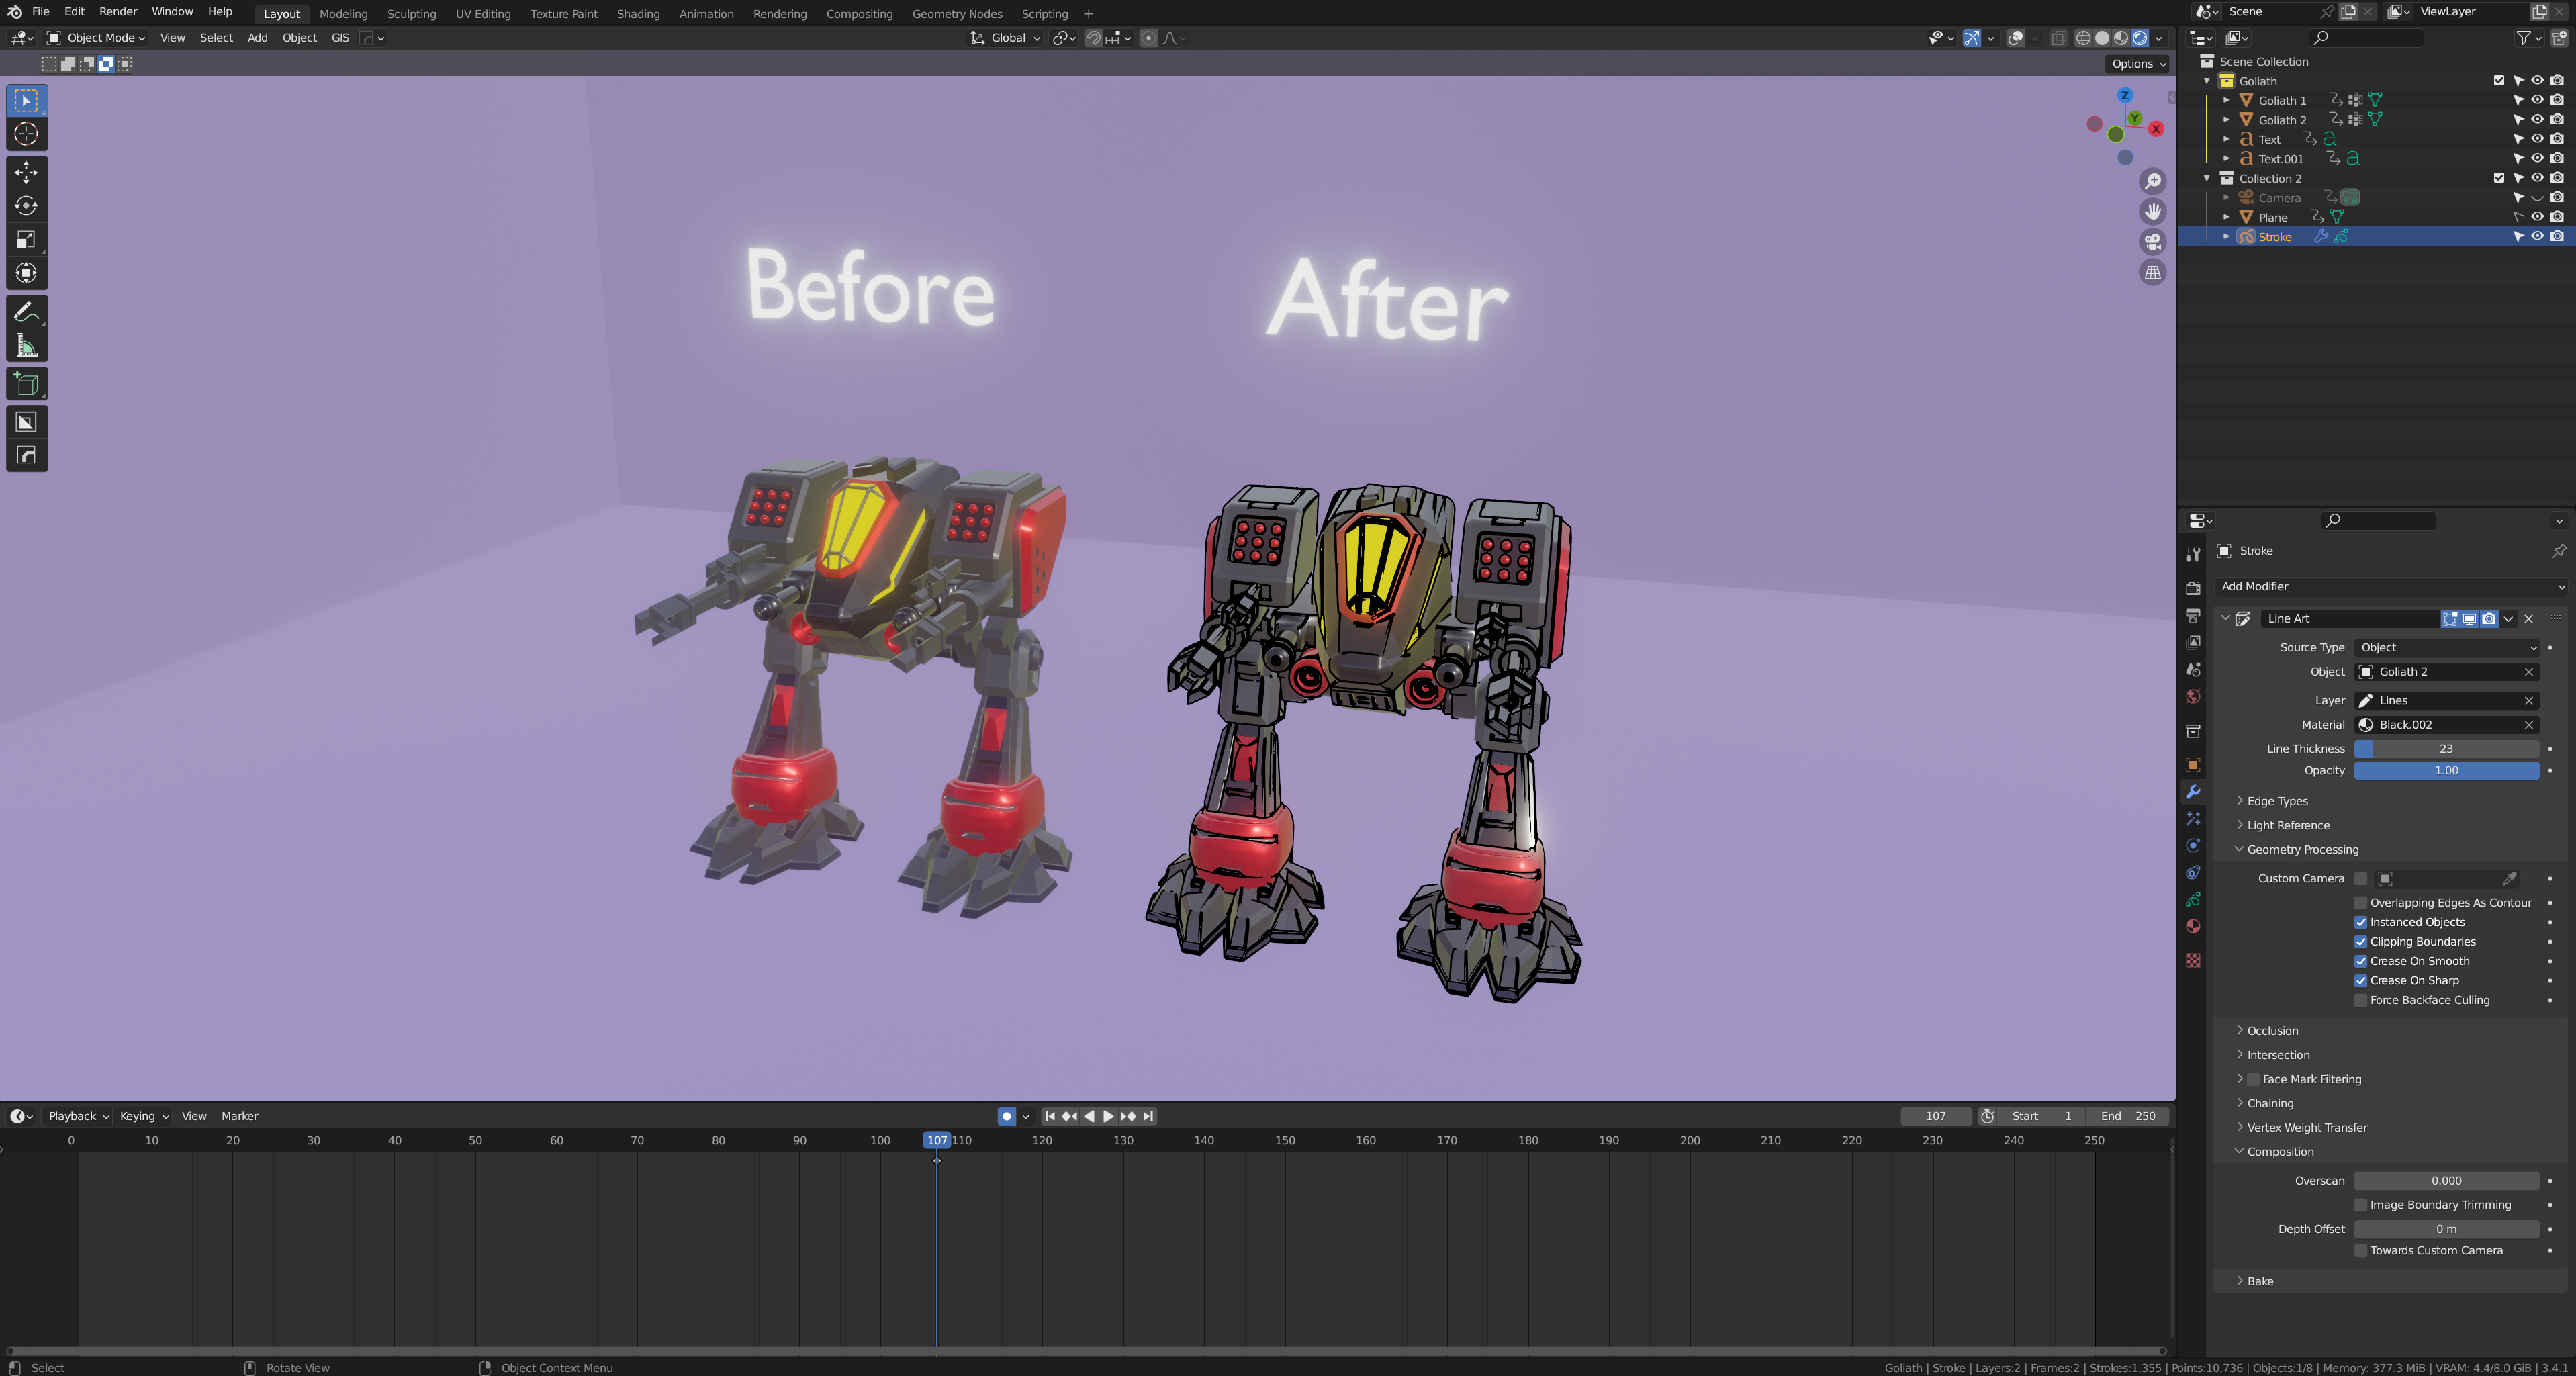This screenshot has width=2576, height=1376.
Task: Enable Overlapping Edges As Contour checkbox
Action: [x=2361, y=902]
